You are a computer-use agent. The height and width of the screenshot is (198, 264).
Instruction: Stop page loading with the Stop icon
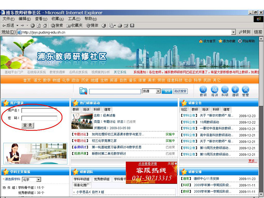pyautogui.click(x=32, y=26)
